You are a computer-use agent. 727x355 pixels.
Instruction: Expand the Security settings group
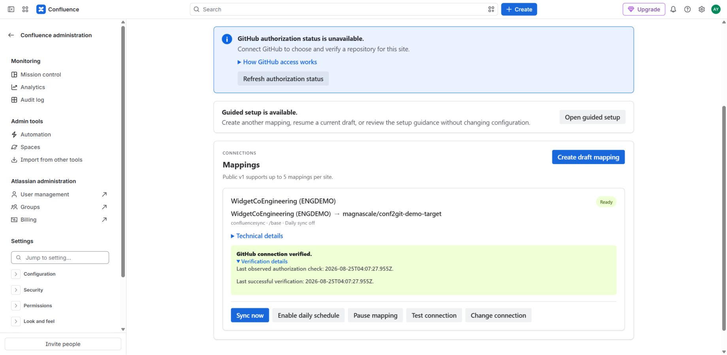[x=16, y=290]
